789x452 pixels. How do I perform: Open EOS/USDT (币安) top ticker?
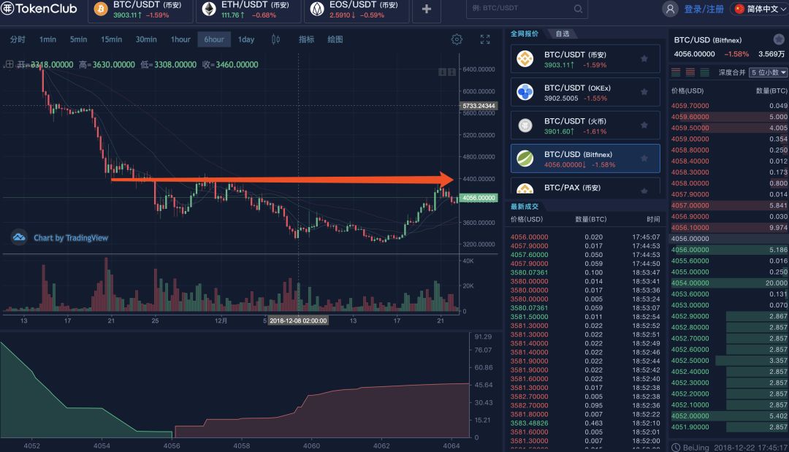tap(357, 10)
